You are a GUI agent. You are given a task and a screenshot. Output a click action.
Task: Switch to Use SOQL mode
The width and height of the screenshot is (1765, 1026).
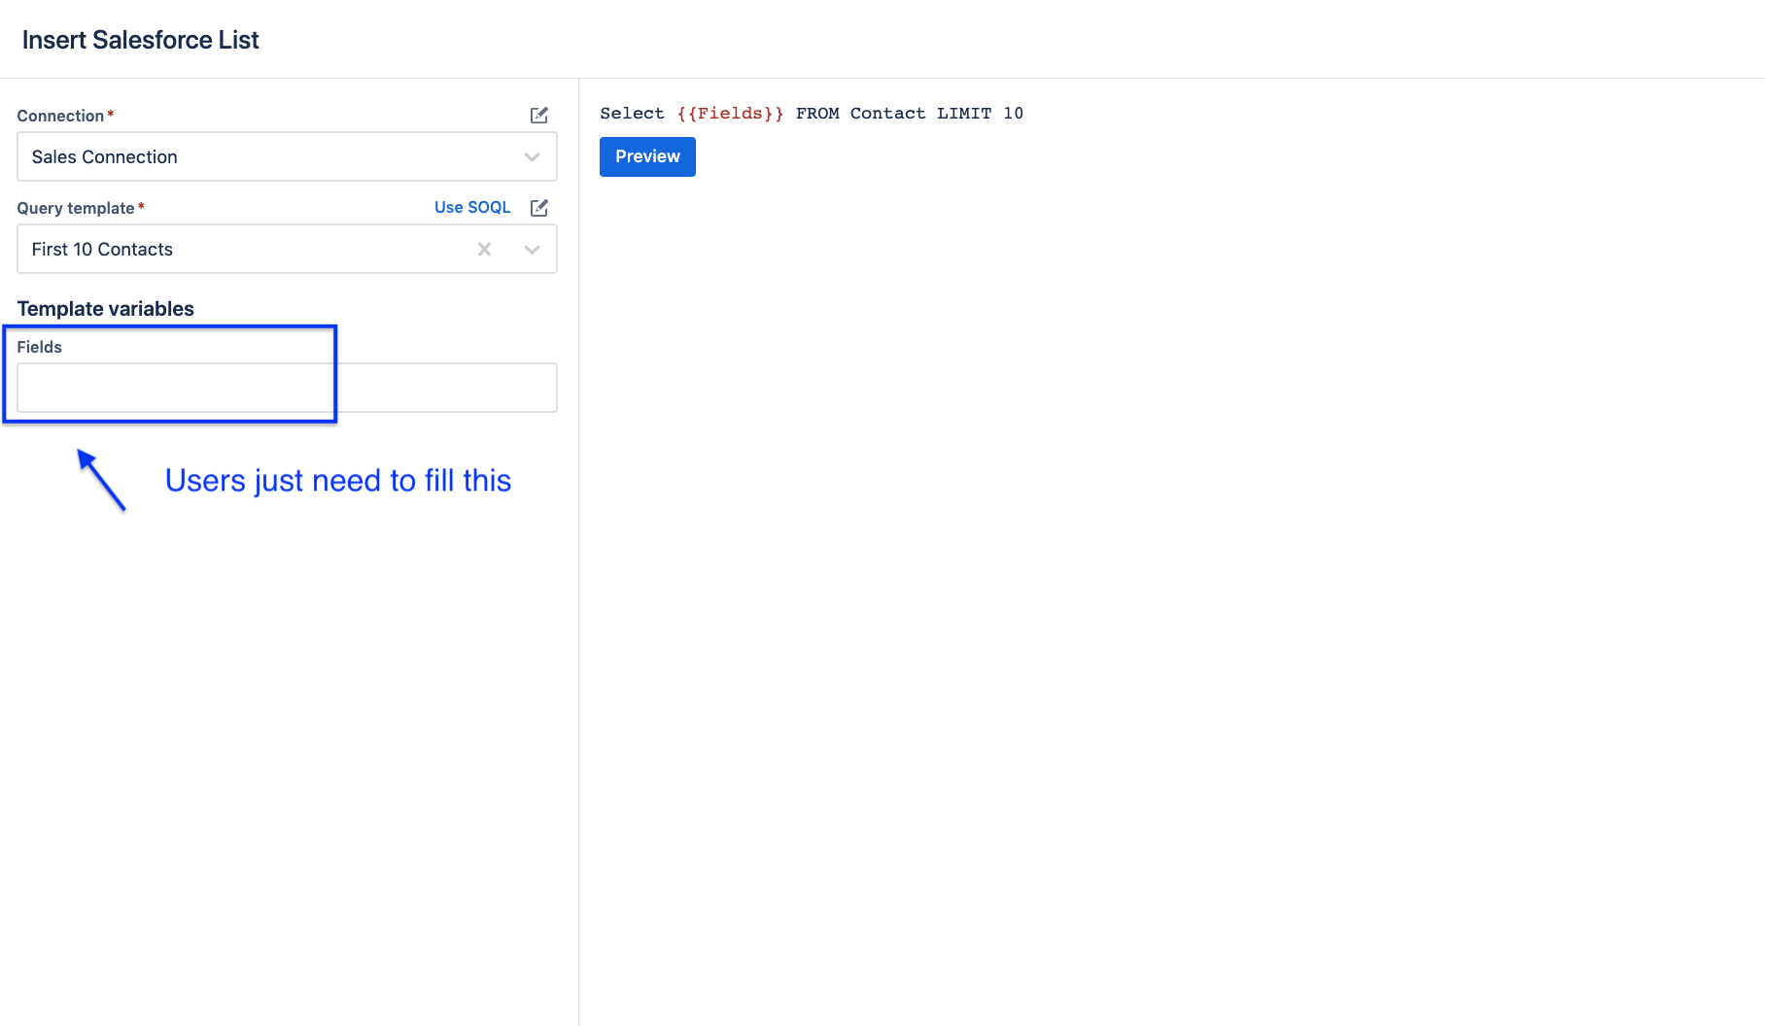click(471, 208)
